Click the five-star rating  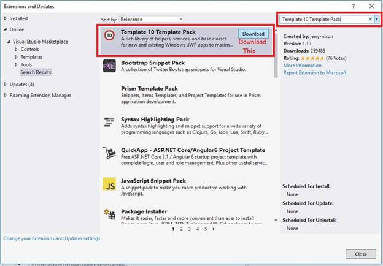tap(312, 58)
